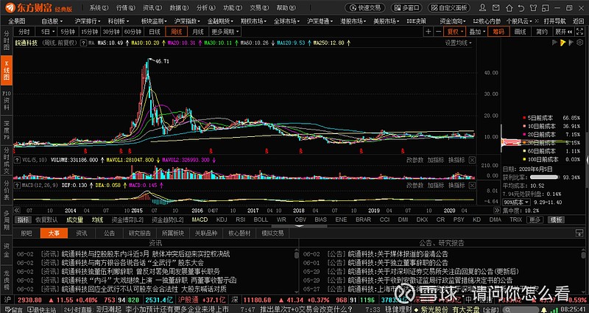
Task: Open the 90%成本 dropdown
Action: click(x=517, y=202)
